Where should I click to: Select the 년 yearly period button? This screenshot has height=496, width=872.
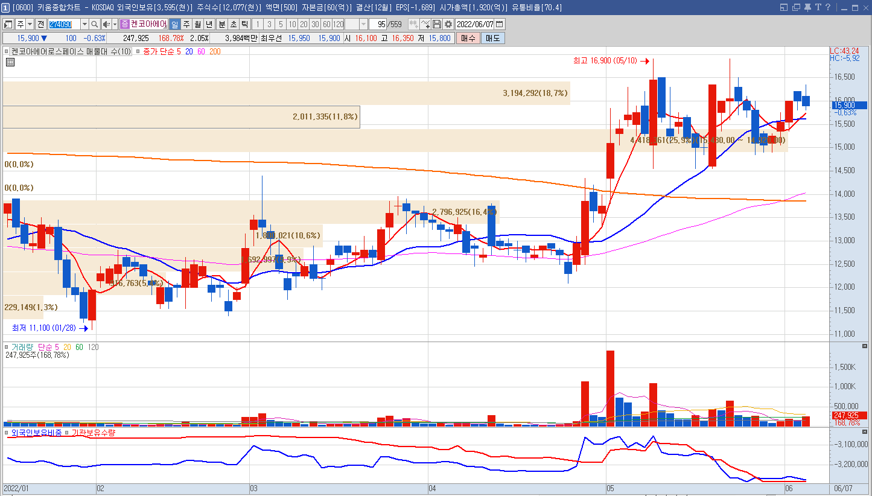tap(209, 24)
